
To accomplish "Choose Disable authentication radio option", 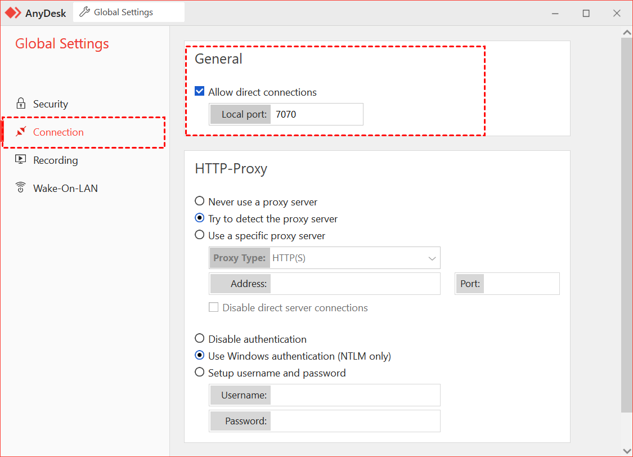I will (199, 339).
